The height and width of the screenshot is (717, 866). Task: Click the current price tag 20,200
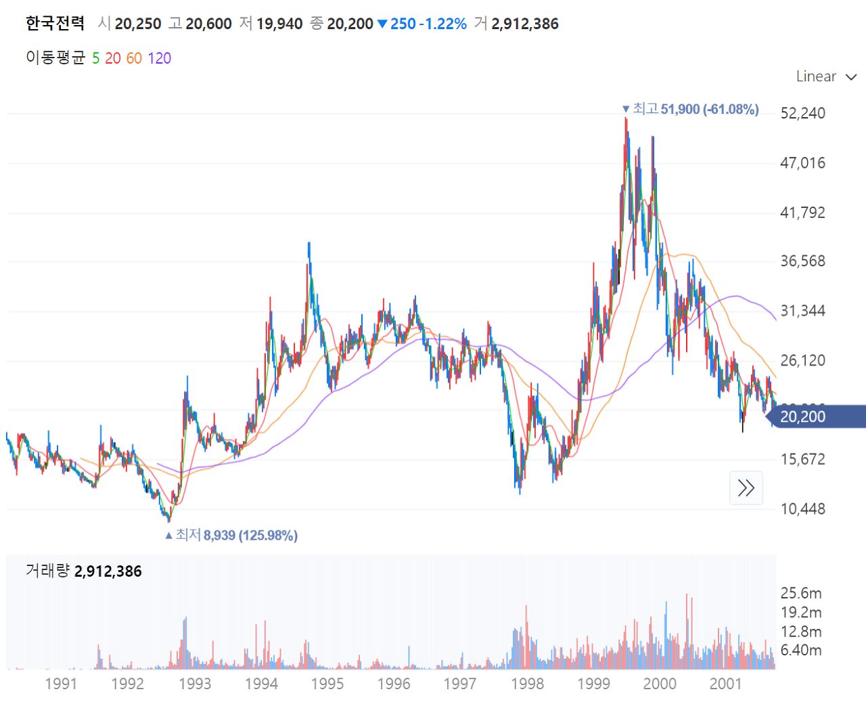click(815, 416)
